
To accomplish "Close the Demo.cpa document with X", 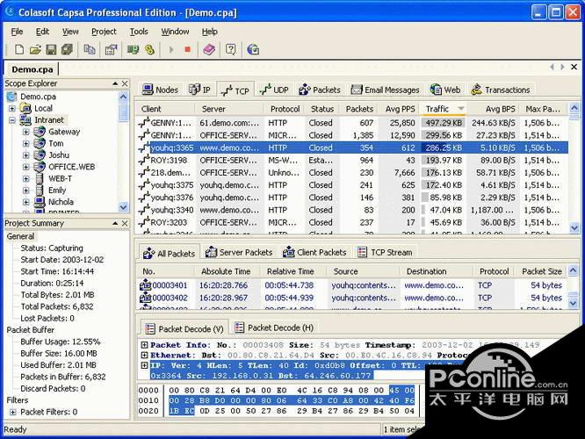I will point(574,67).
